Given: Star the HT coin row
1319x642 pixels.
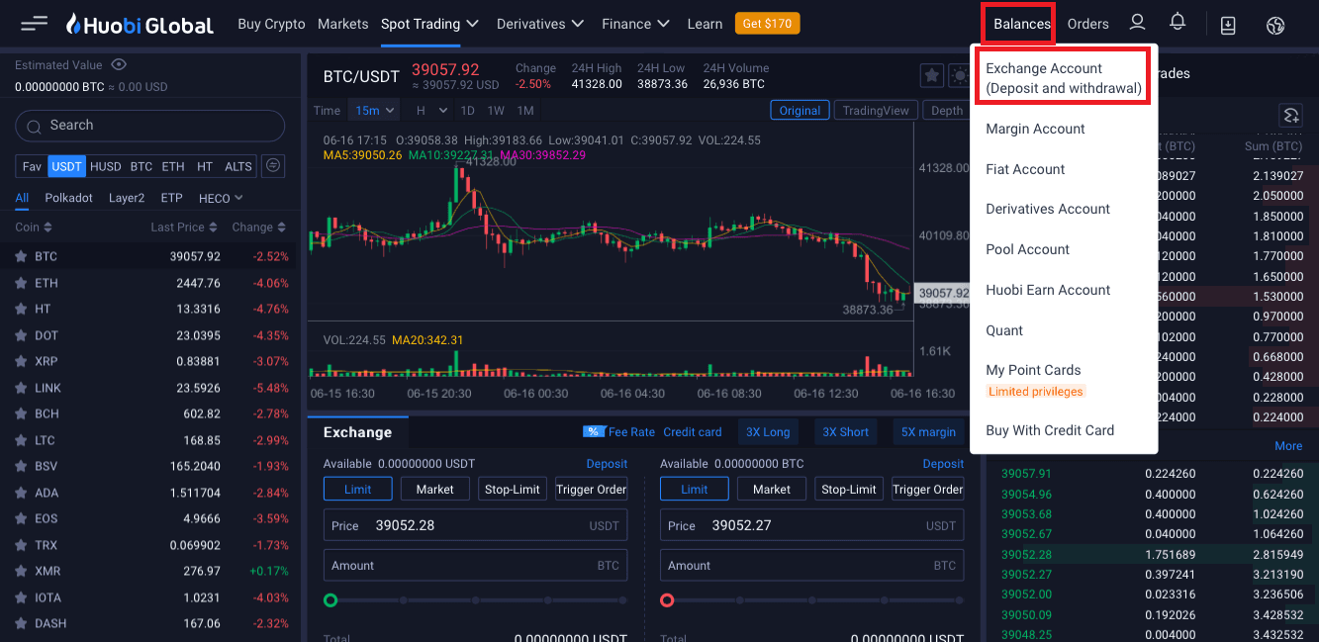Looking at the screenshot, I should 21,309.
